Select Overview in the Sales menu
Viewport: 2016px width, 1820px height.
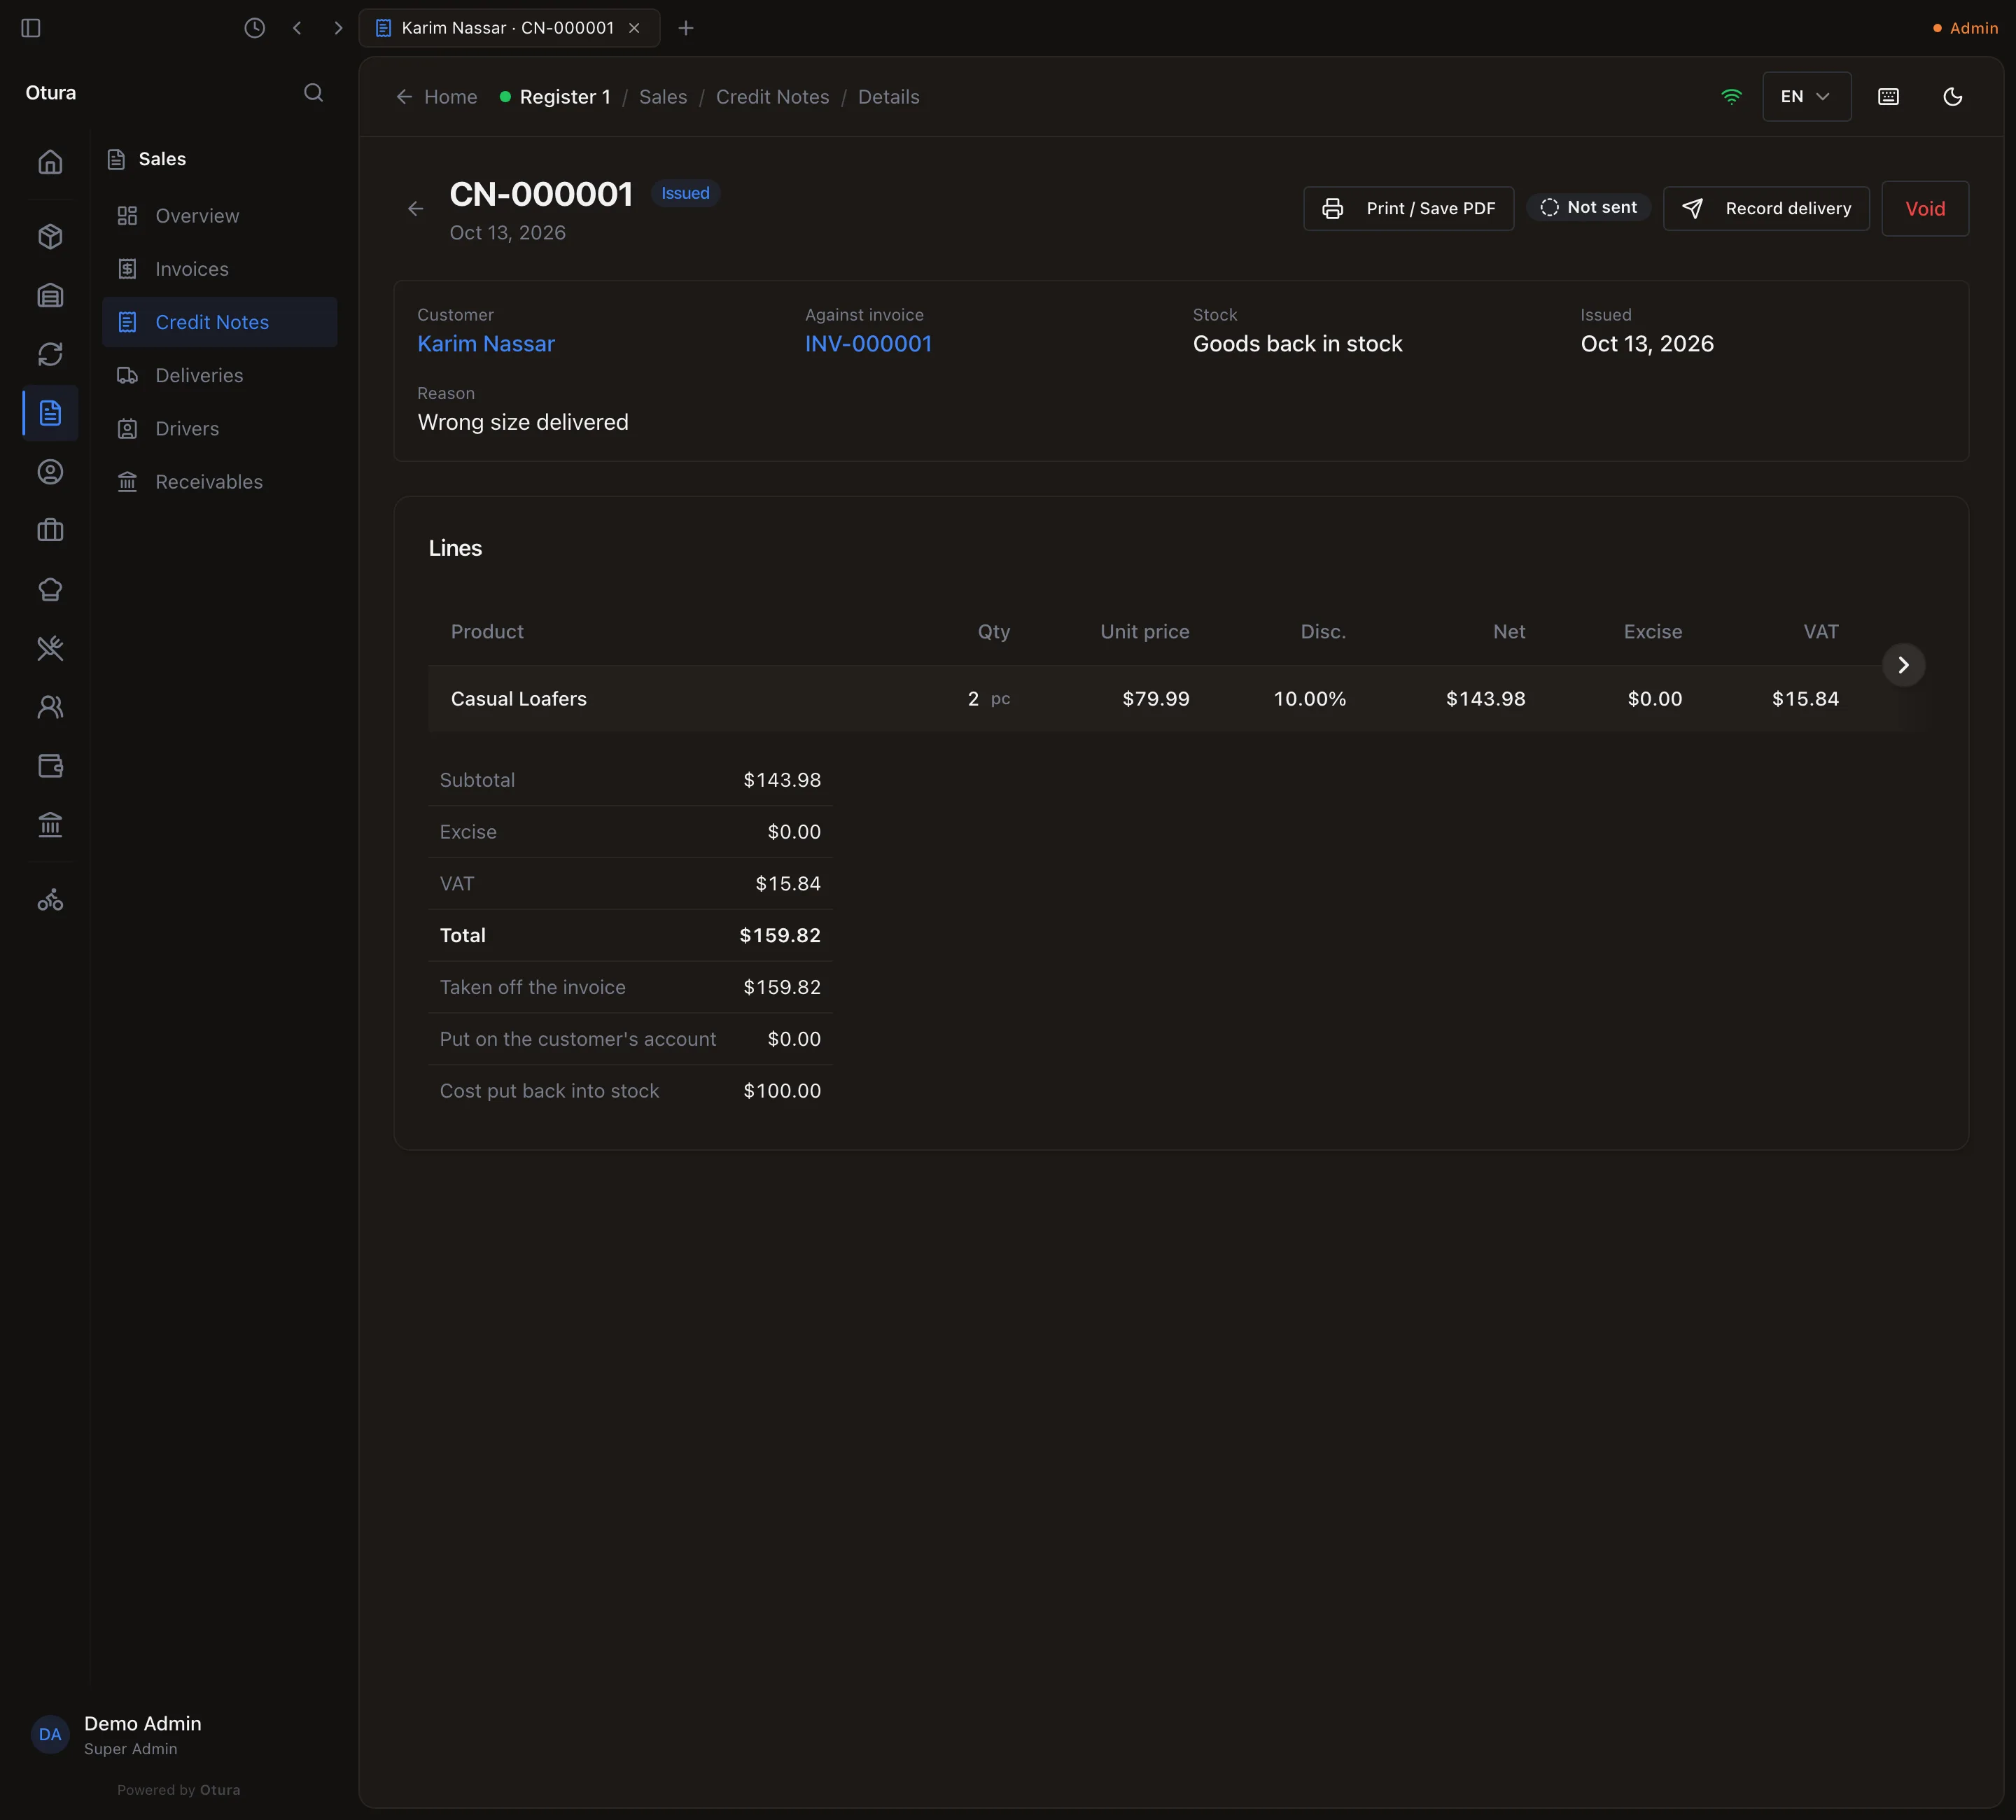click(x=220, y=216)
